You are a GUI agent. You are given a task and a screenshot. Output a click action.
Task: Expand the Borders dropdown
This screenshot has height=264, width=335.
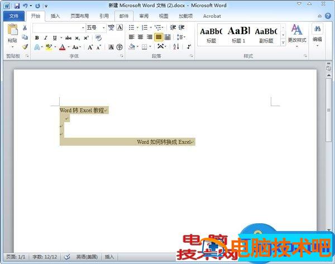click(150, 46)
